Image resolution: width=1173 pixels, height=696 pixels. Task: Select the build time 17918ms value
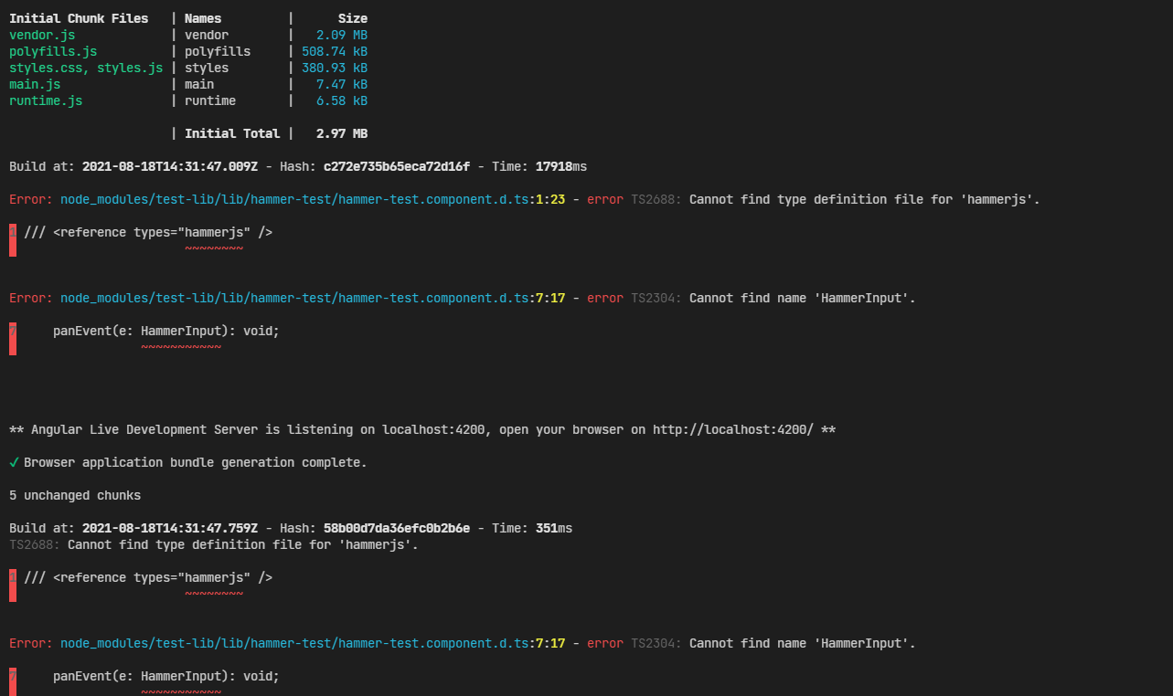click(559, 166)
